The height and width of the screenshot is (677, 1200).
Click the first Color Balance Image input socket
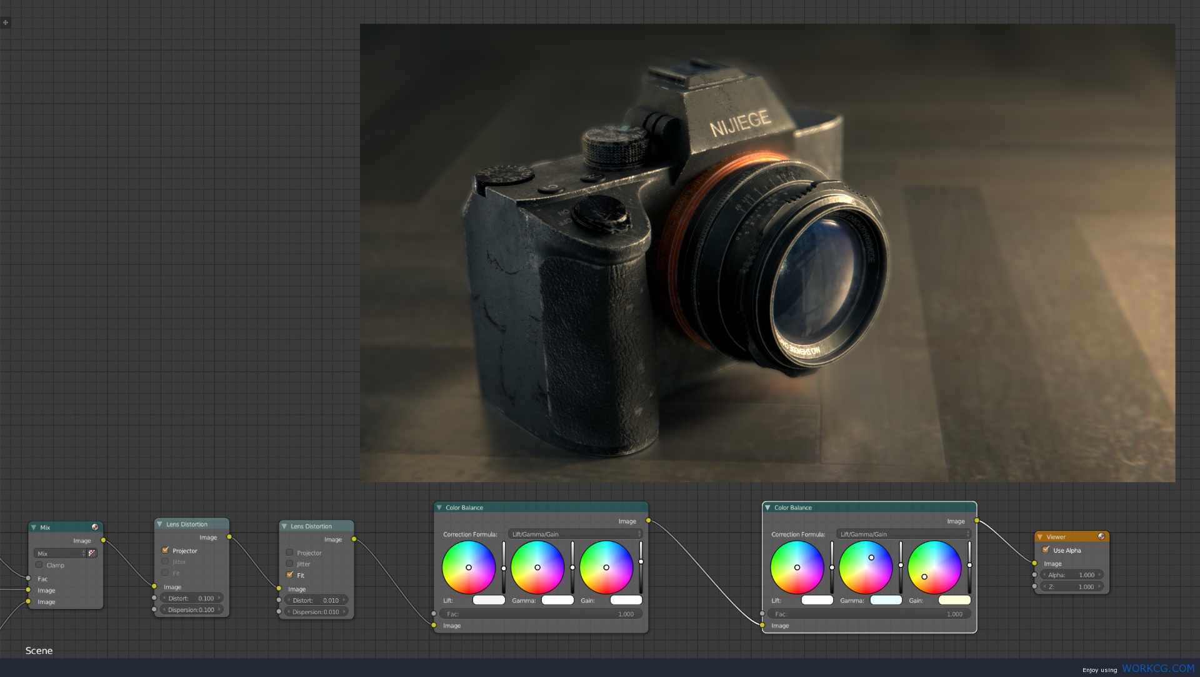pyautogui.click(x=434, y=625)
